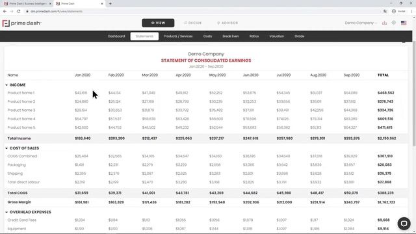Click Total COGS Feb value $39,371
416x234 pixels.
click(x=115, y=193)
